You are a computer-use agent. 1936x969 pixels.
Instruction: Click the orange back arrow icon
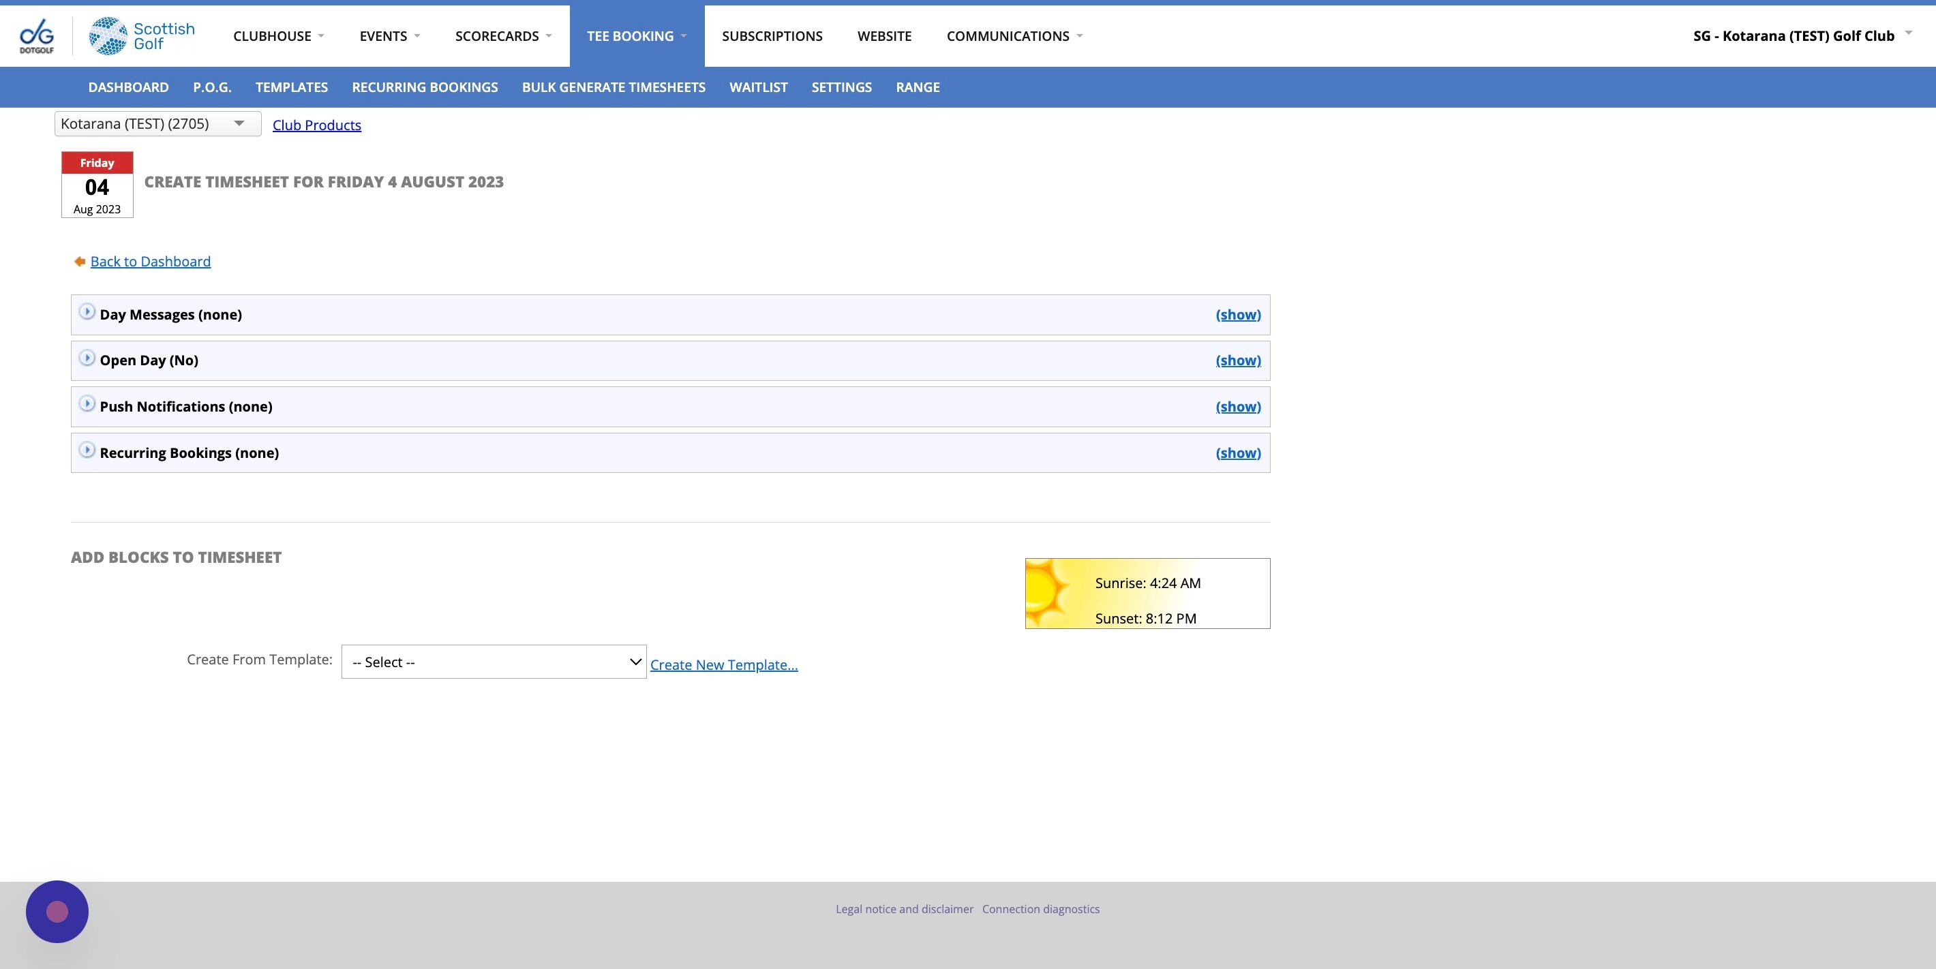coord(80,262)
